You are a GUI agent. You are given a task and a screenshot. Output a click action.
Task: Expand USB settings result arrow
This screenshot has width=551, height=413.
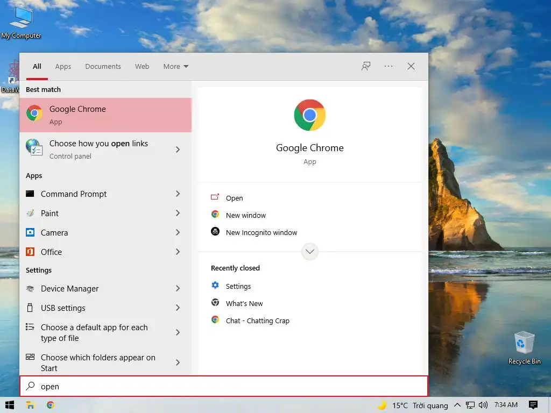[178, 308]
